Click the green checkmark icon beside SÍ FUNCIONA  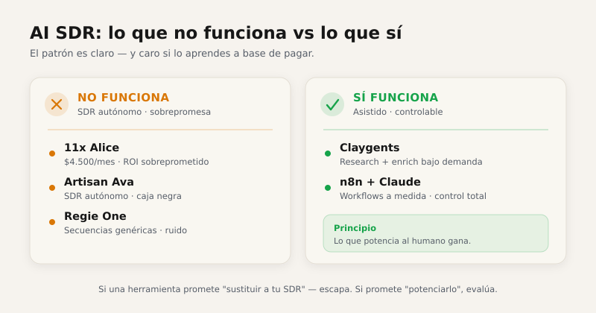[x=332, y=104]
